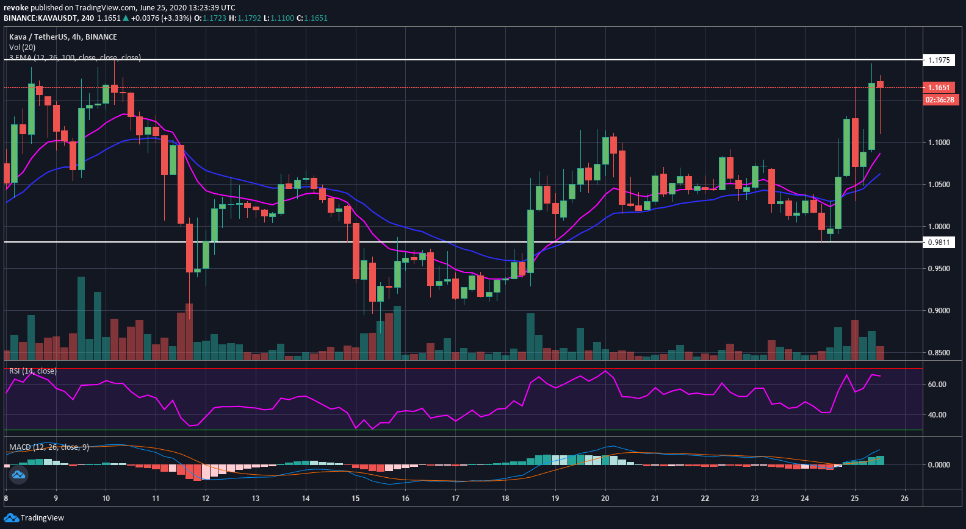Screen dimensions: 966x529
Task: Click the MACD 0.0000 axis label
Action: click(x=939, y=465)
